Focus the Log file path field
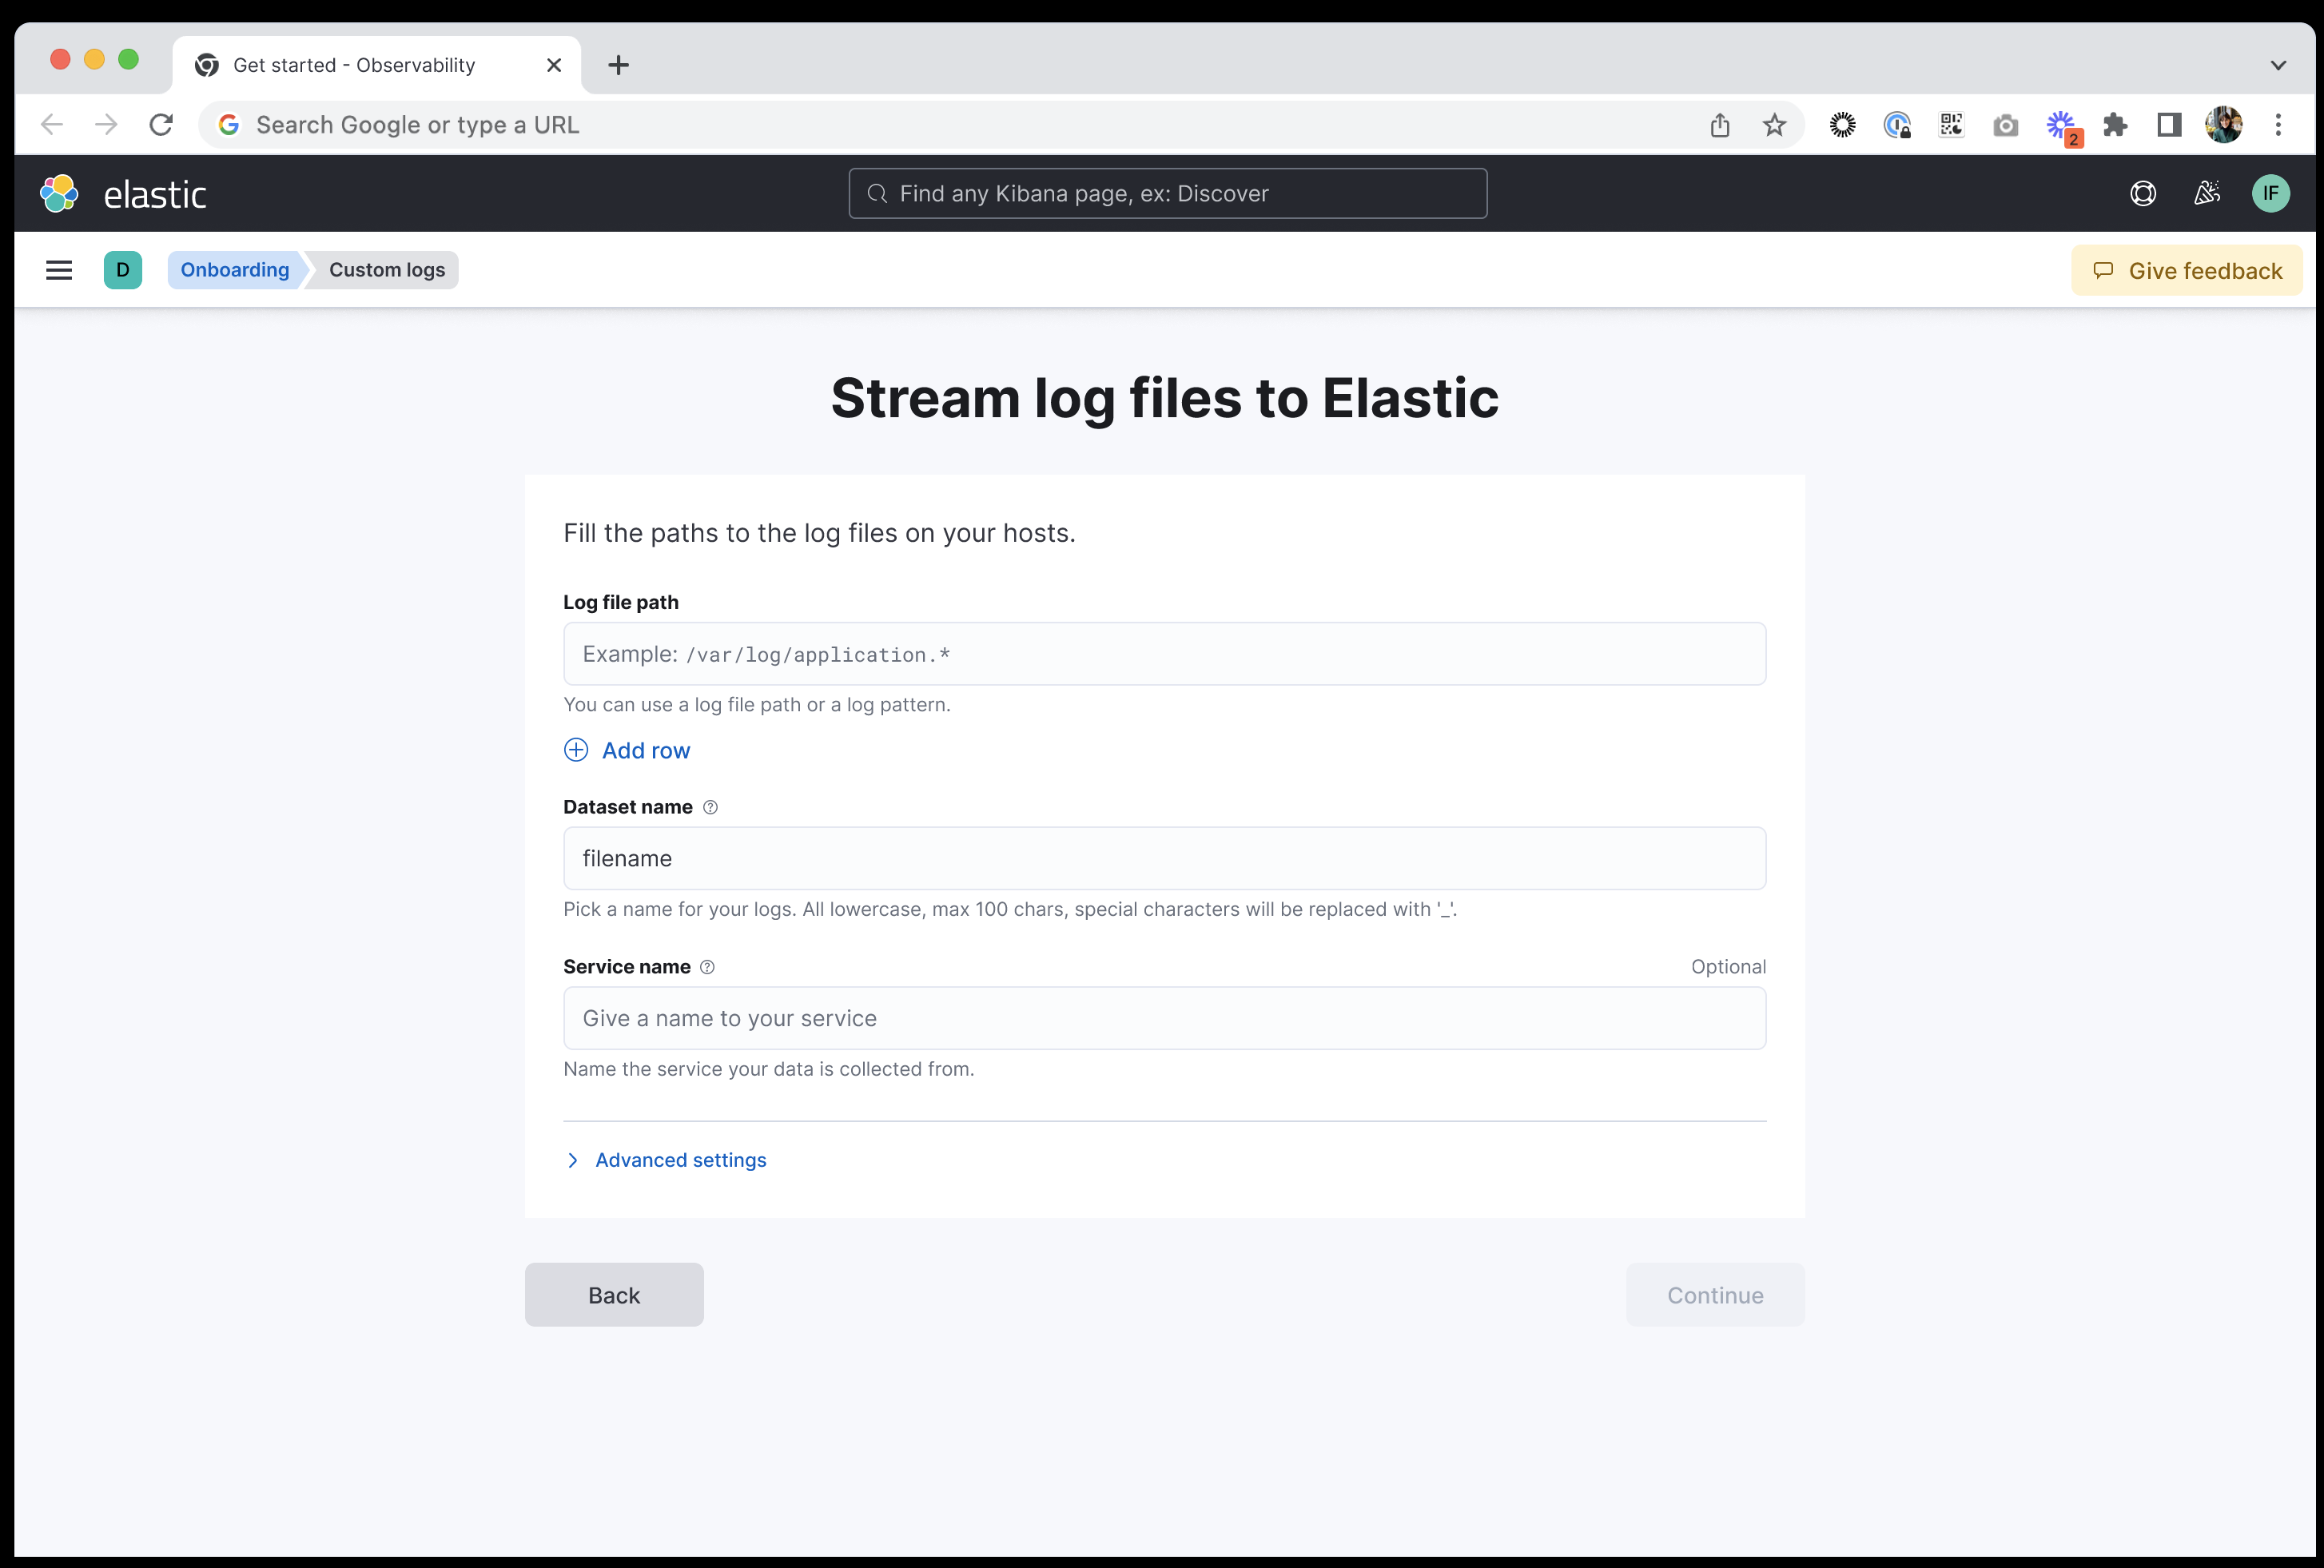Viewport: 2324px width, 1568px height. click(1164, 654)
